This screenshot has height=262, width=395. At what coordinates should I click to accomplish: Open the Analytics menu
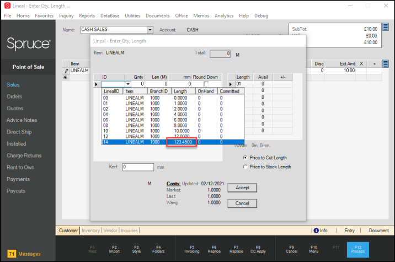tap(224, 15)
